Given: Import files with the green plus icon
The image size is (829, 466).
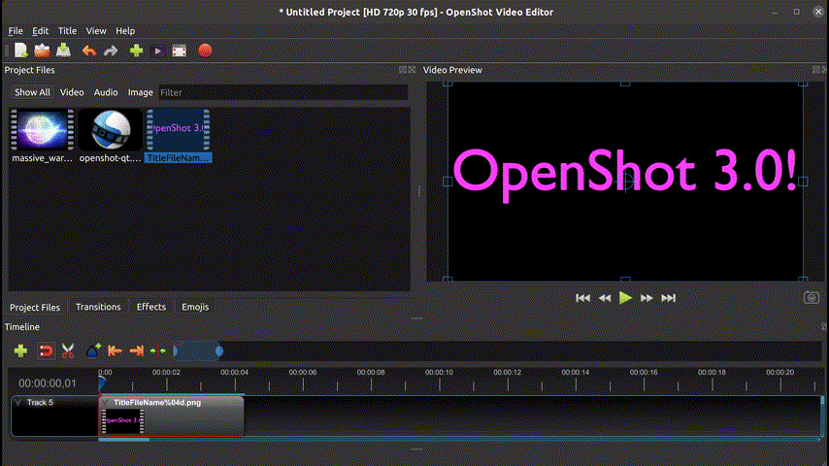Looking at the screenshot, I should tap(136, 50).
